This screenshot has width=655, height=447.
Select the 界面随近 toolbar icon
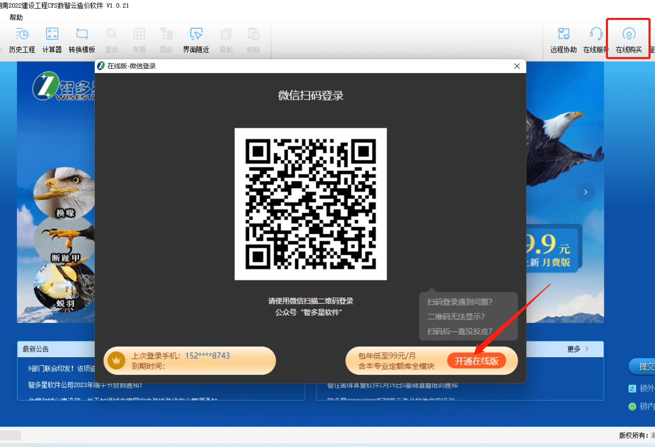click(196, 40)
